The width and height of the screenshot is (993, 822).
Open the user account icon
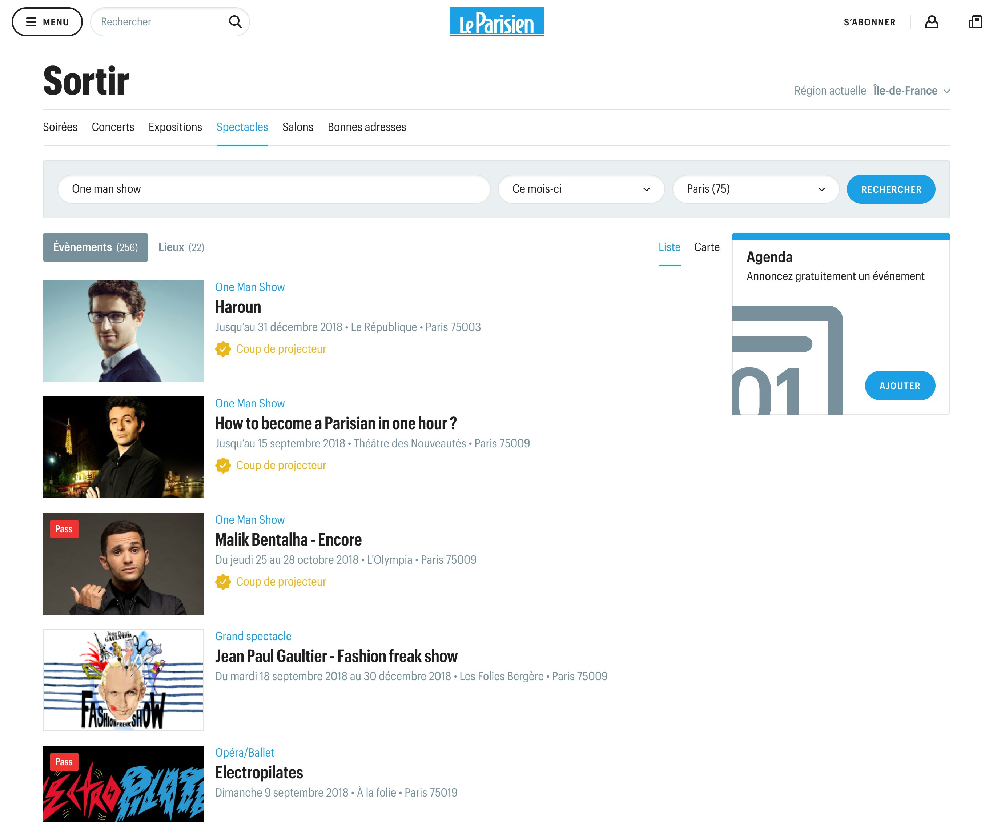click(932, 22)
